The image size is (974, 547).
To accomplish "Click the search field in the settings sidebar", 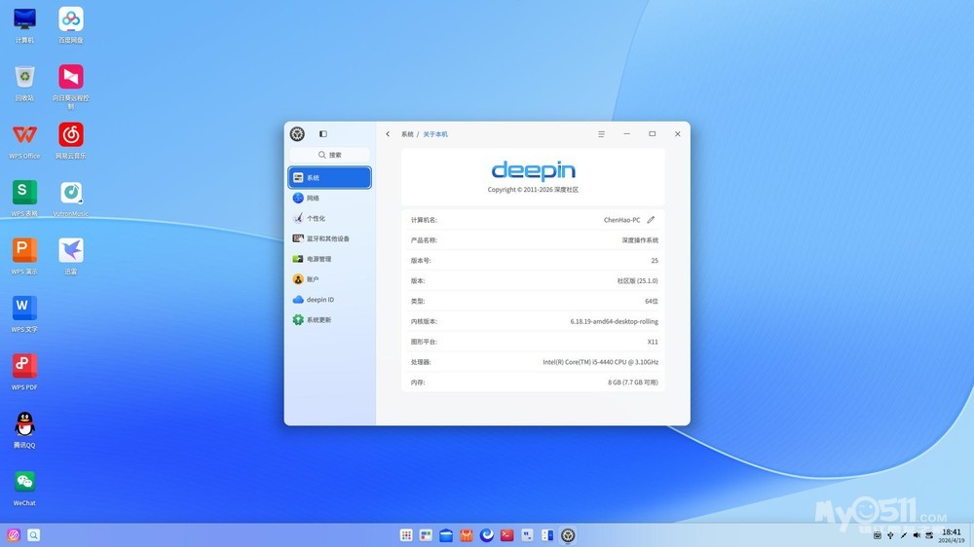I will tap(330, 155).
